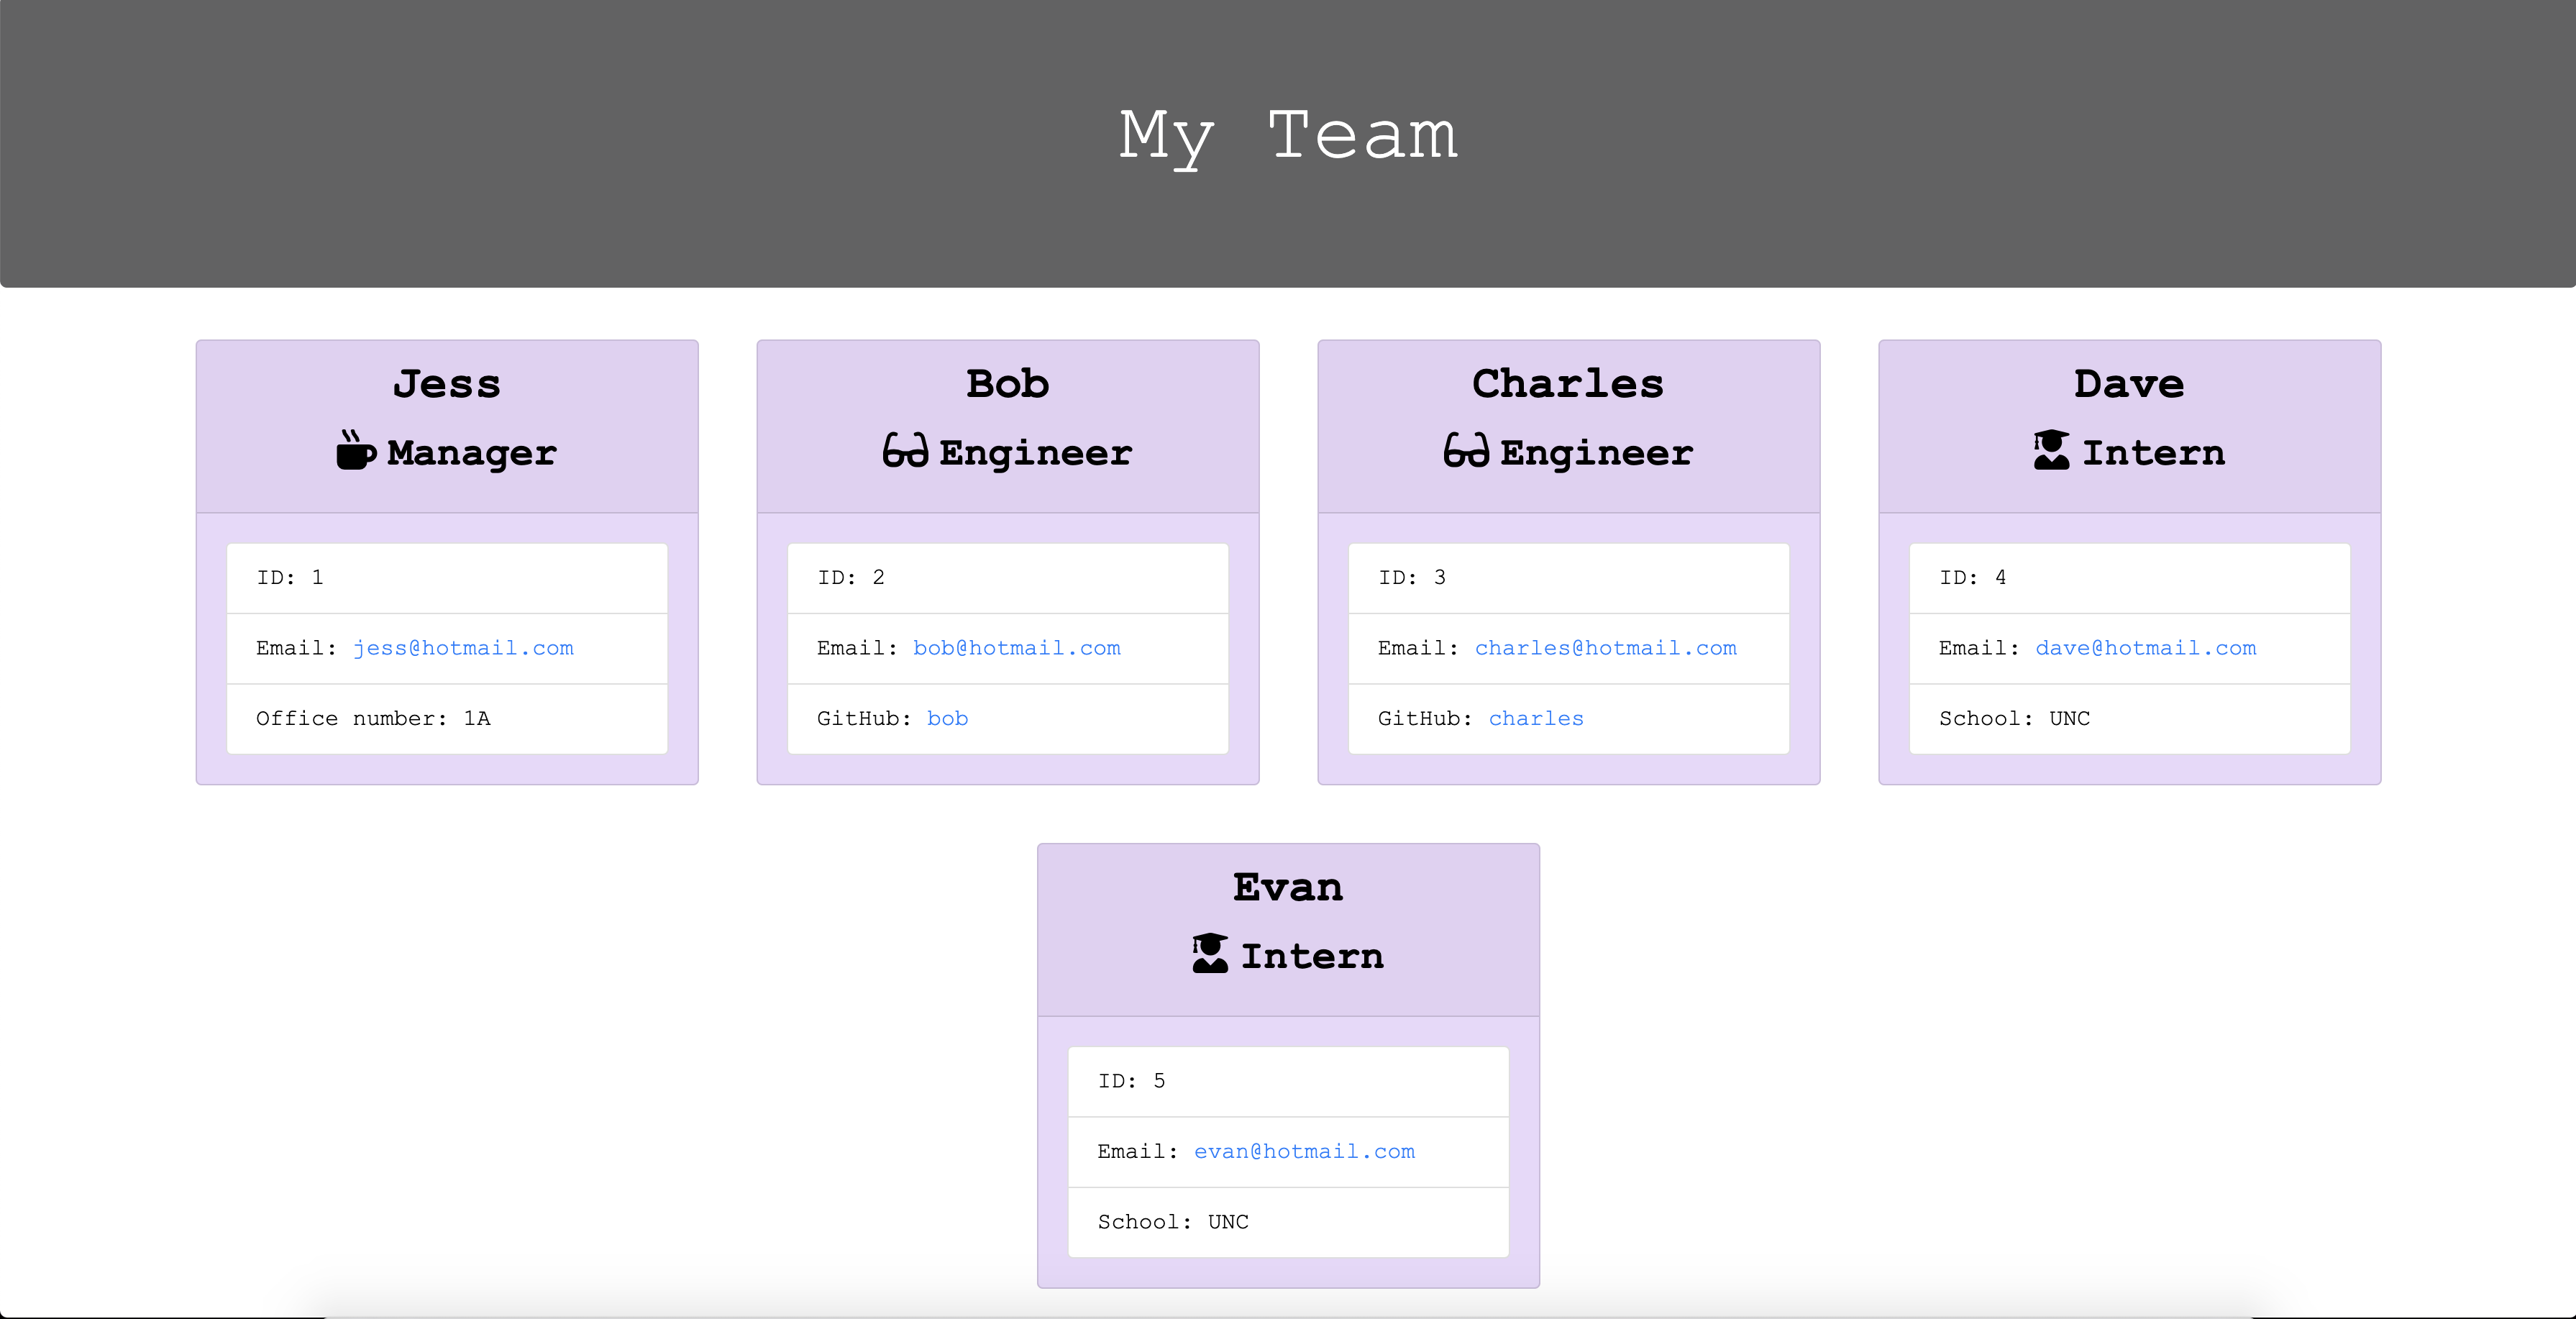Click graduate icon on Evan's card

[x=1210, y=954]
